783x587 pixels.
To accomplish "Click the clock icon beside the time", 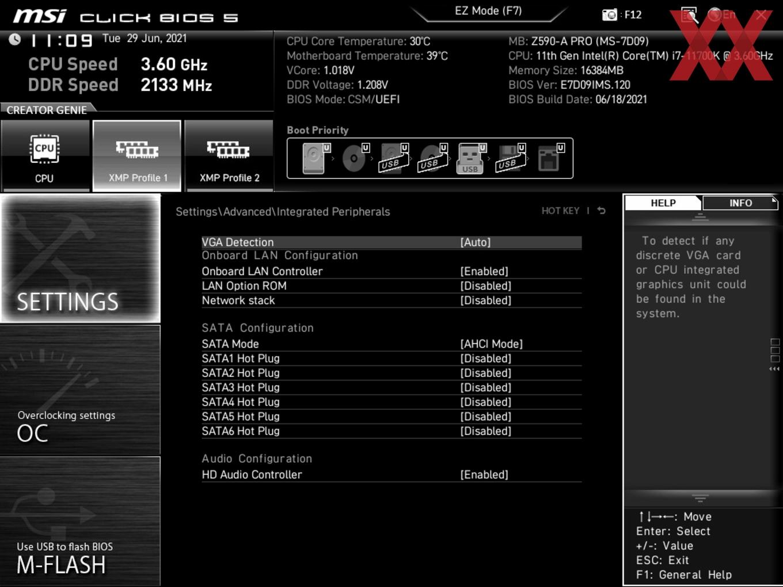I will (x=15, y=39).
